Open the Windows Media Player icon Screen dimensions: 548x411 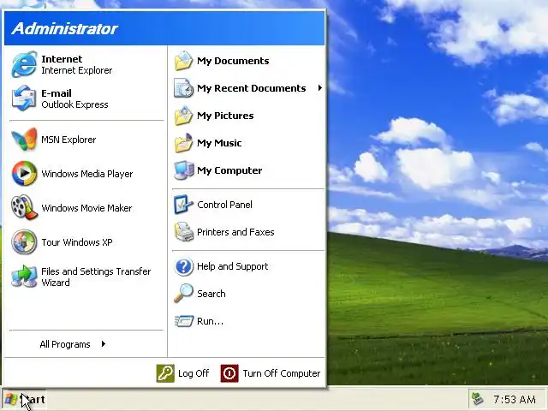pos(24,173)
